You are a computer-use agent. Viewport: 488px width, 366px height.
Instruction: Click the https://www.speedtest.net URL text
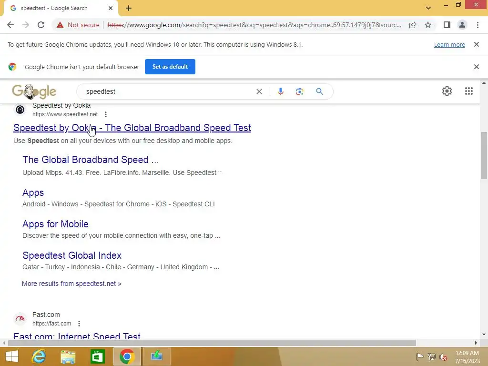tap(65, 114)
